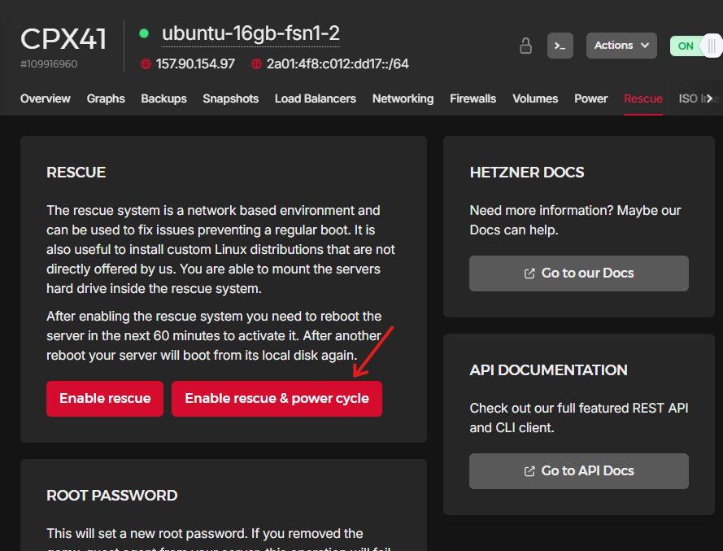Image resolution: width=723 pixels, height=551 pixels.
Task: Click globe icon beside IPv6 address
Action: [x=256, y=63]
